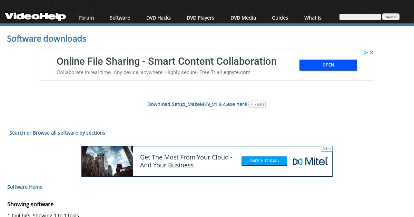Open Search or Browse all software link
This screenshot has width=414, height=217.
[x=57, y=133]
